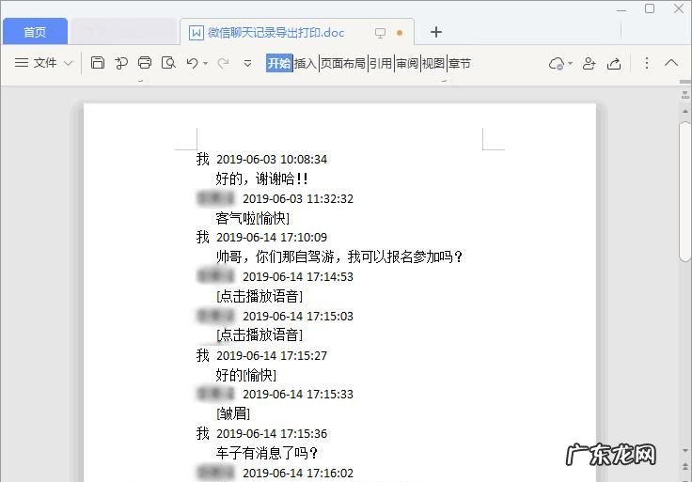Click the text 好的,谢谢哈!!
The height and width of the screenshot is (482, 692).
pyautogui.click(x=261, y=179)
